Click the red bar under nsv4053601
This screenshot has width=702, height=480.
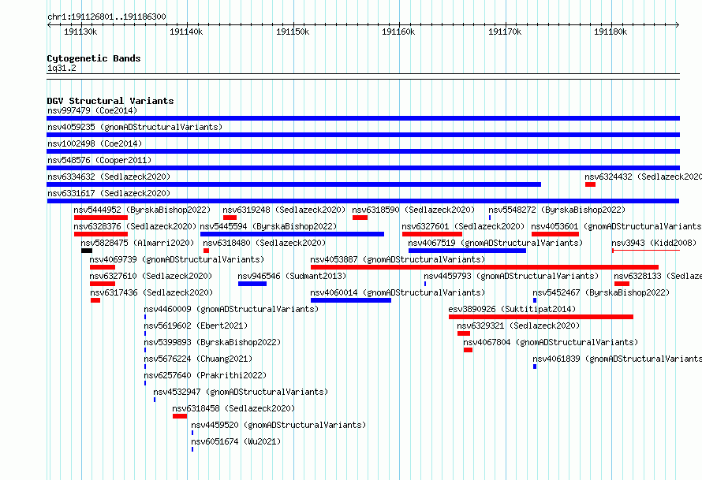[x=555, y=234]
